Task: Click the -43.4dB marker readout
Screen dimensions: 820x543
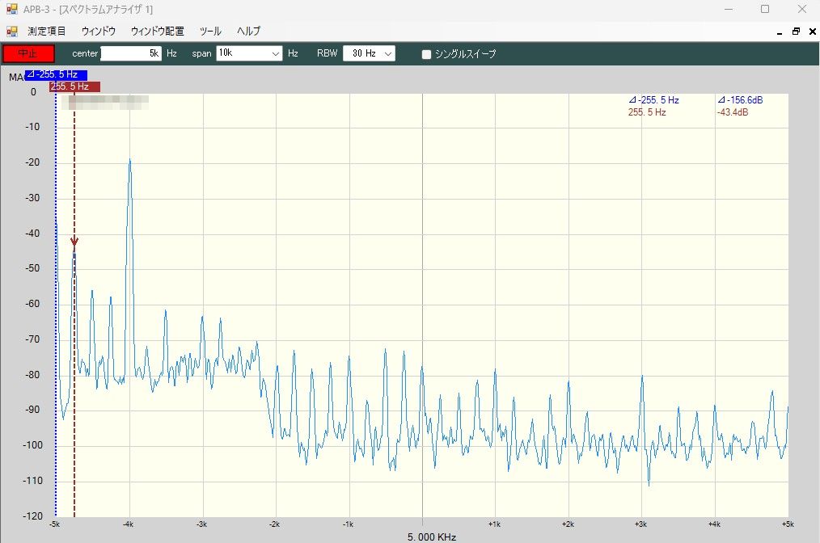Action: [732, 112]
